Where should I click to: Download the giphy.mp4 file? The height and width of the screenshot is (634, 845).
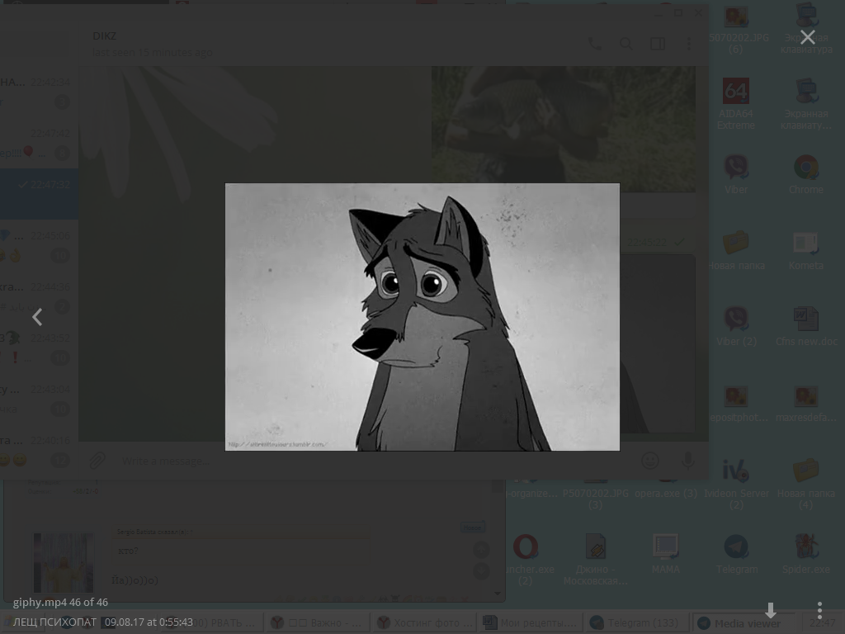tap(771, 610)
